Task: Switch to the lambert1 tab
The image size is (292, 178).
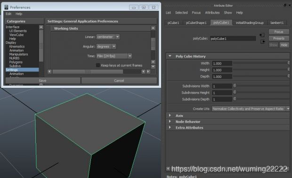Action: (277, 23)
